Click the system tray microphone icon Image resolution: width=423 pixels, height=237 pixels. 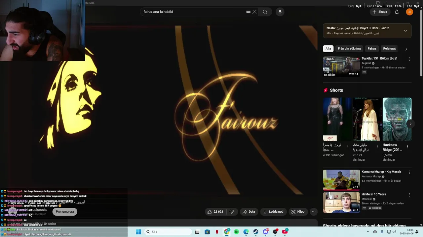[x=382, y=232]
